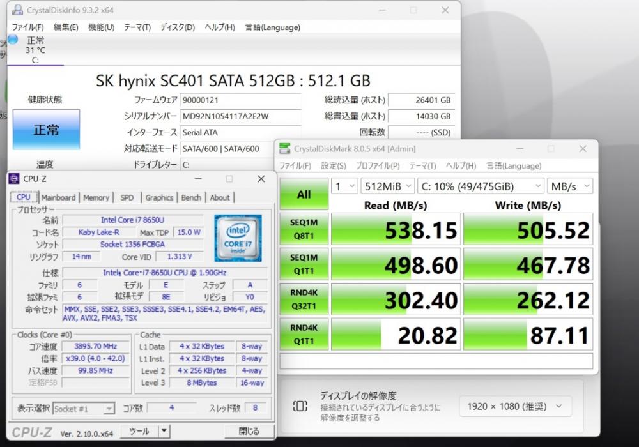This screenshot has width=639, height=447.
Task: Run the RND4K Q1T1 benchmark
Action: [304, 334]
